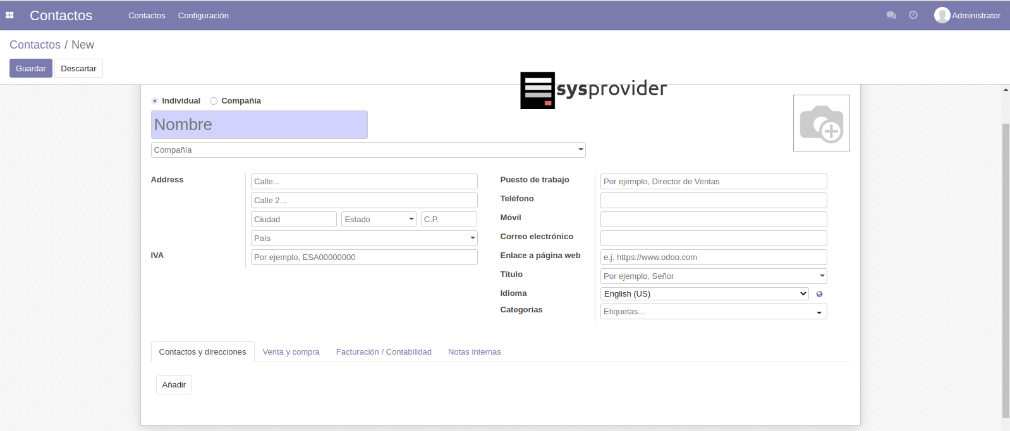
Task: Open the Configuración menu
Action: coord(203,15)
